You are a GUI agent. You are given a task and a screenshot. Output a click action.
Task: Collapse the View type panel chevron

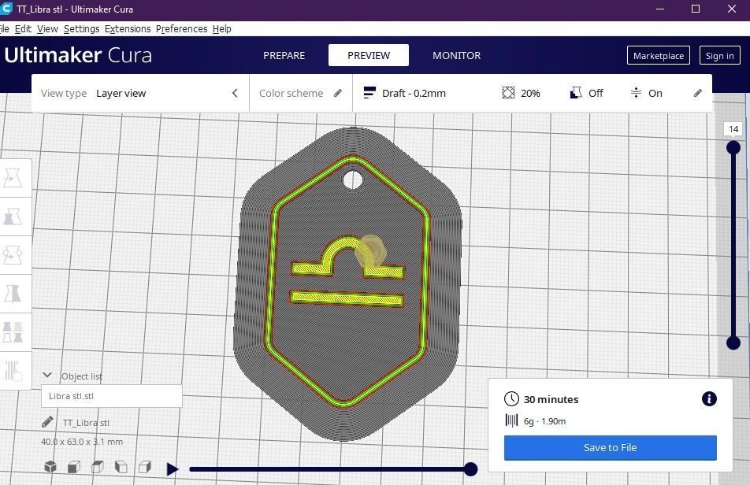coord(235,93)
